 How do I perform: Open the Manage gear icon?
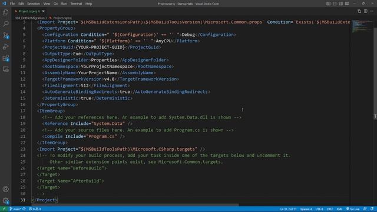click(5, 200)
